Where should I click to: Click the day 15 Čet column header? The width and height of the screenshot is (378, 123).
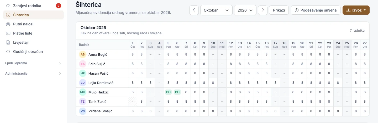tap(258, 45)
